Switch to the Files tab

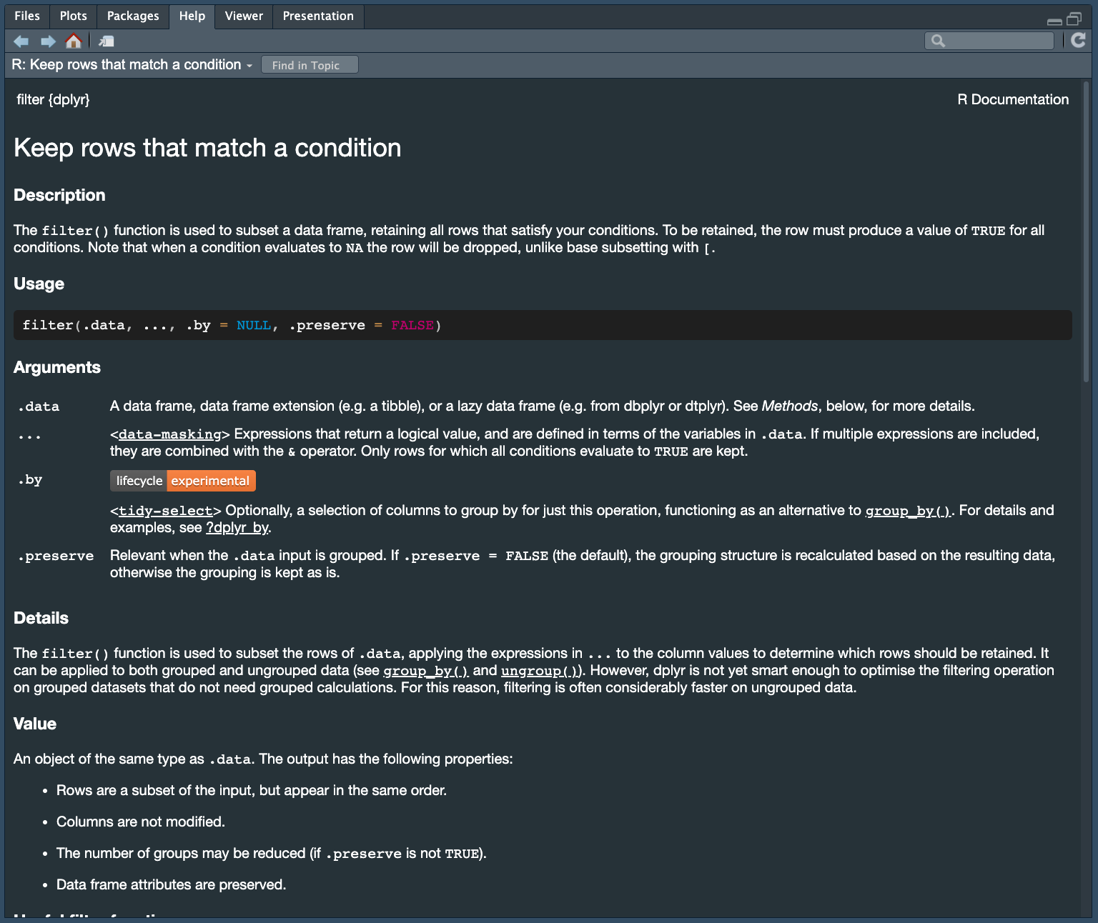(x=27, y=16)
